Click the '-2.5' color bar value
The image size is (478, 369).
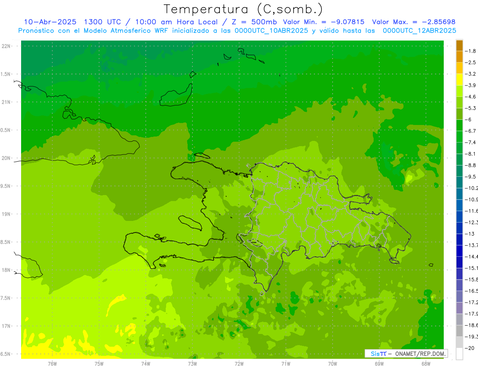(470, 62)
